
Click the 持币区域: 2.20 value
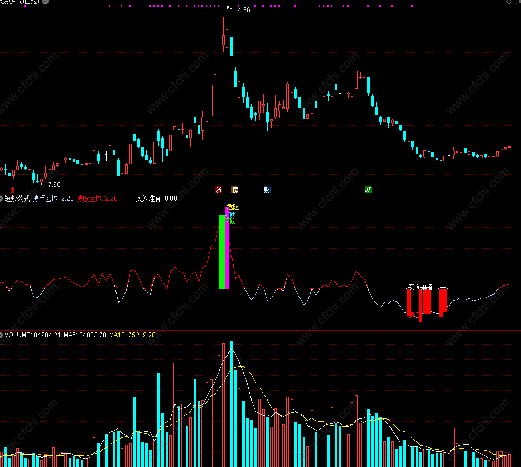pos(53,198)
